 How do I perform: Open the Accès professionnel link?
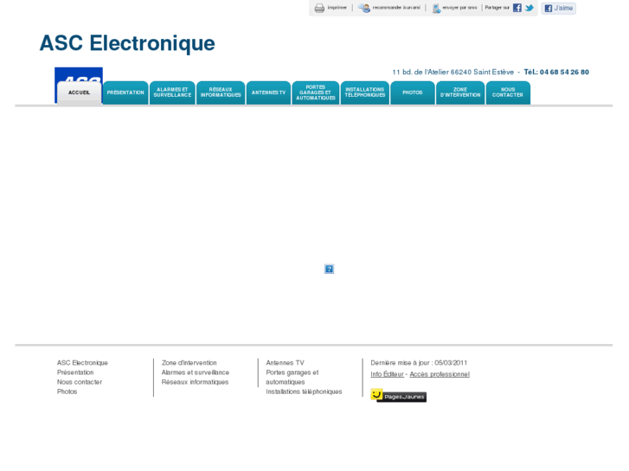pos(440,374)
